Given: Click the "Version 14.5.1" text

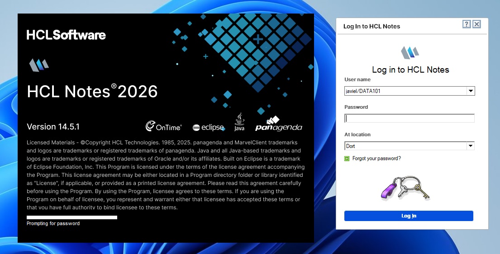Looking at the screenshot, I should click(53, 126).
